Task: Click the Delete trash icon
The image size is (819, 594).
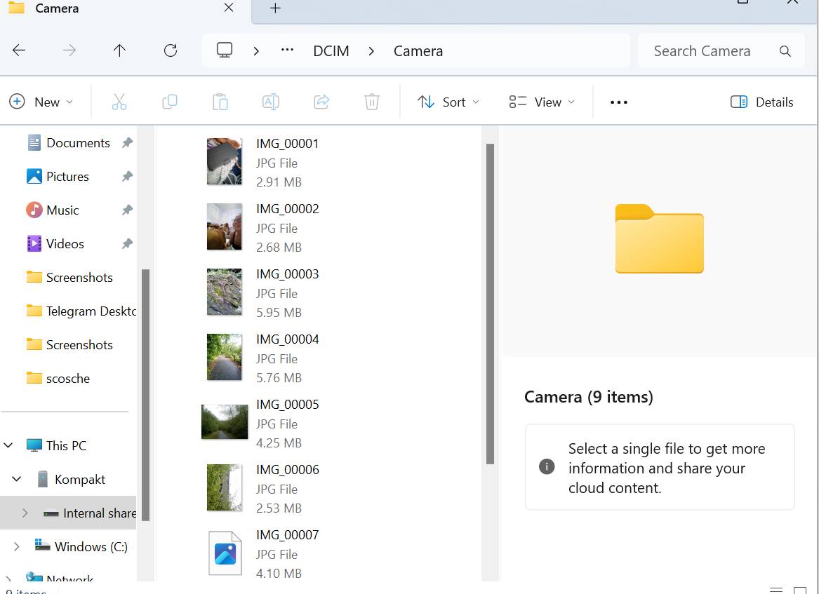Action: 372,102
